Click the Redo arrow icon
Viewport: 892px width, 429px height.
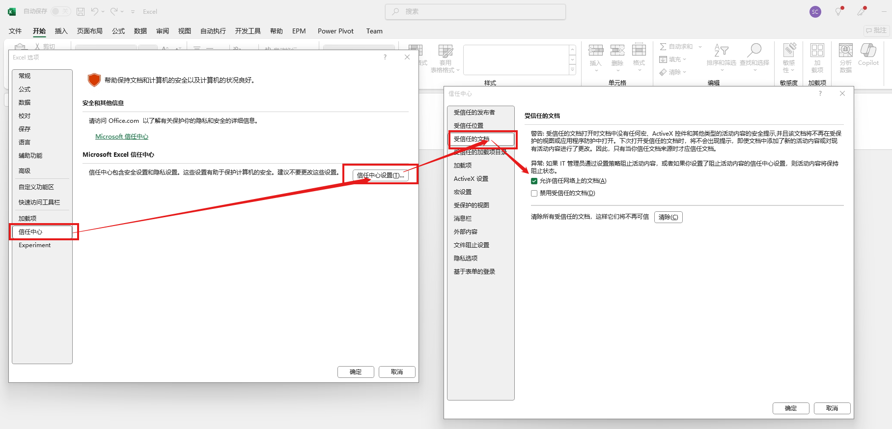[114, 11]
